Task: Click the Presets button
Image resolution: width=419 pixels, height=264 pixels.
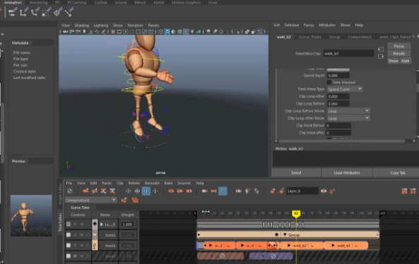Action: [399, 54]
